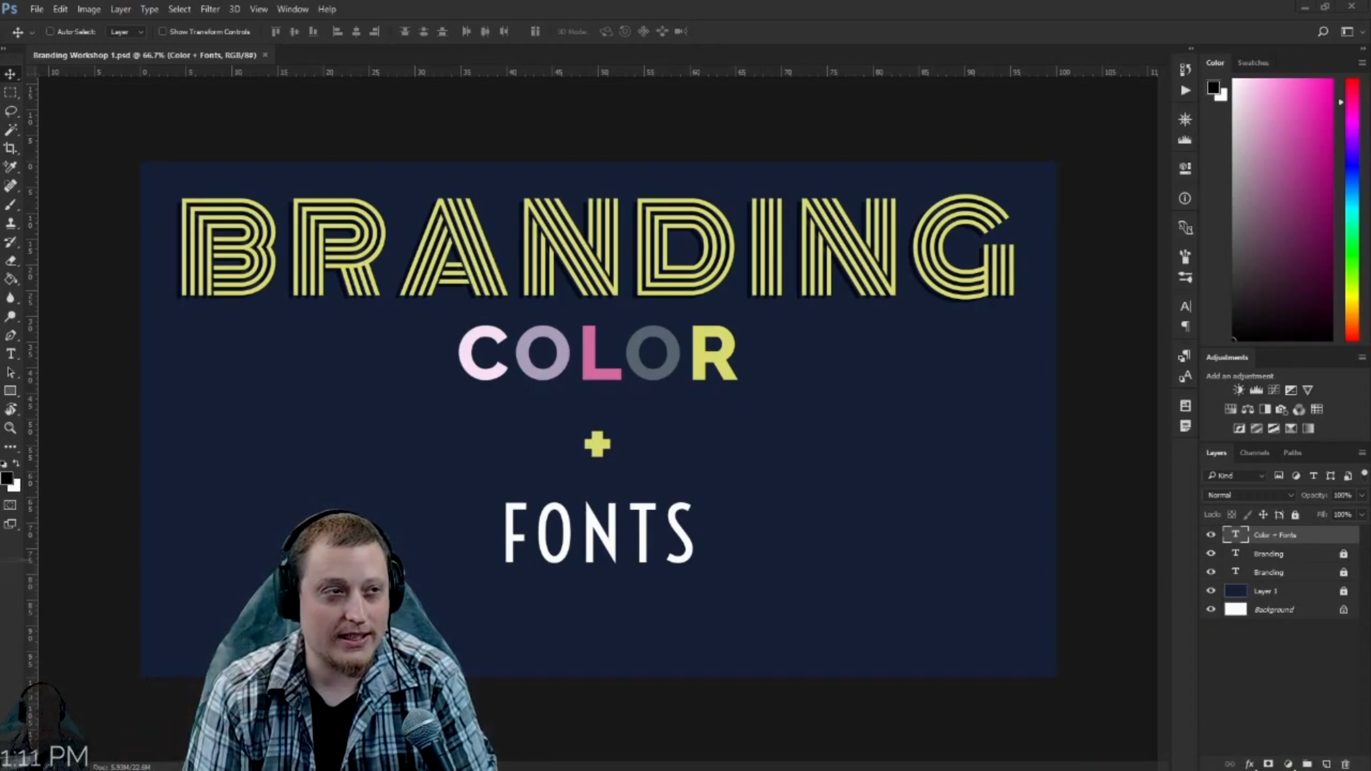Open the Layers panel options menu
1371x771 pixels.
click(1362, 452)
